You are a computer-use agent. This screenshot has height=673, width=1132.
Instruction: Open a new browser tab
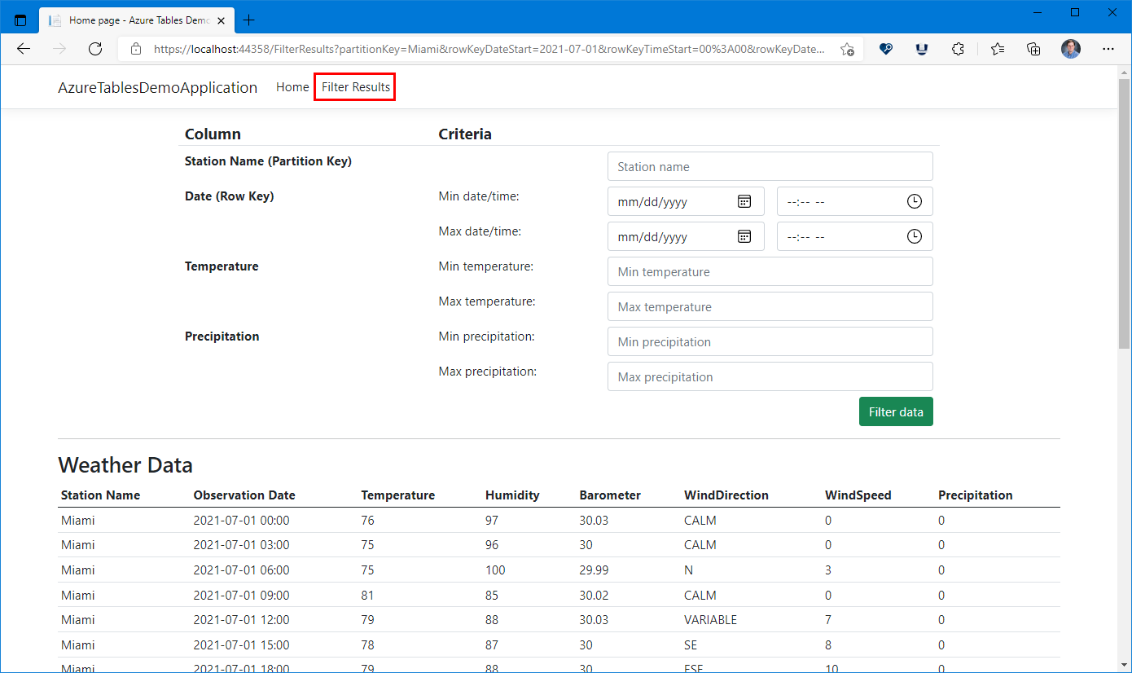(249, 20)
